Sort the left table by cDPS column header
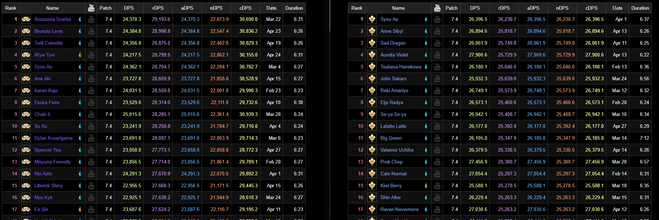 [245, 8]
